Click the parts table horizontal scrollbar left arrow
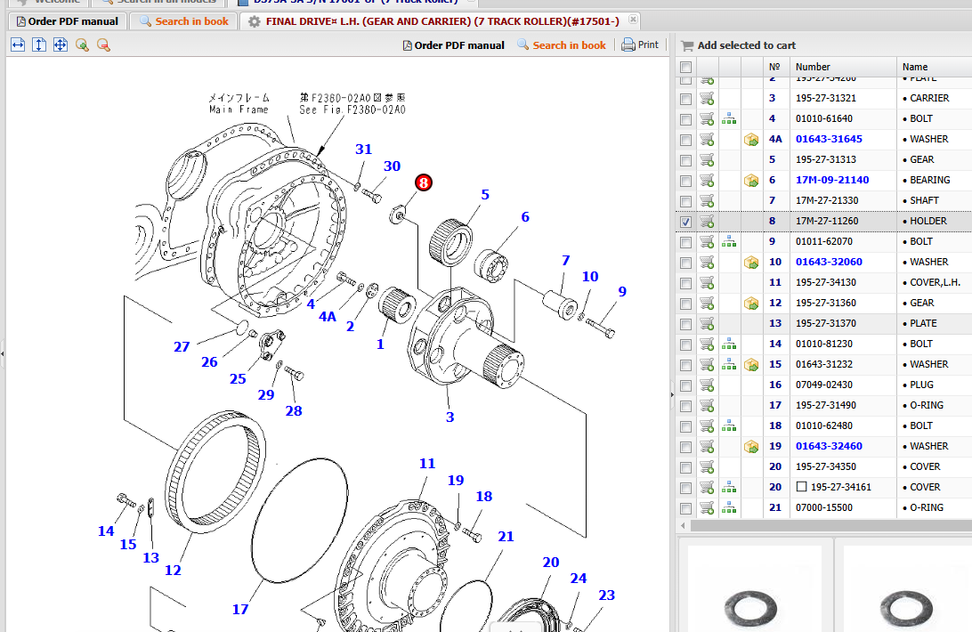The width and height of the screenshot is (972, 632). 683,526
